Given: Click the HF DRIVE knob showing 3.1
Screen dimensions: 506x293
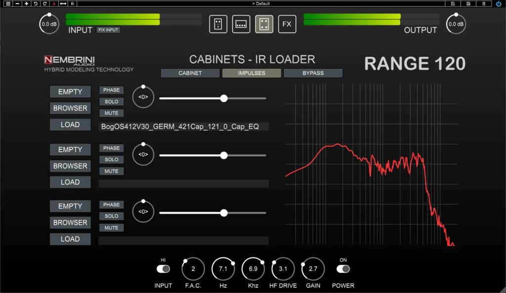Looking at the screenshot, I should (283, 269).
